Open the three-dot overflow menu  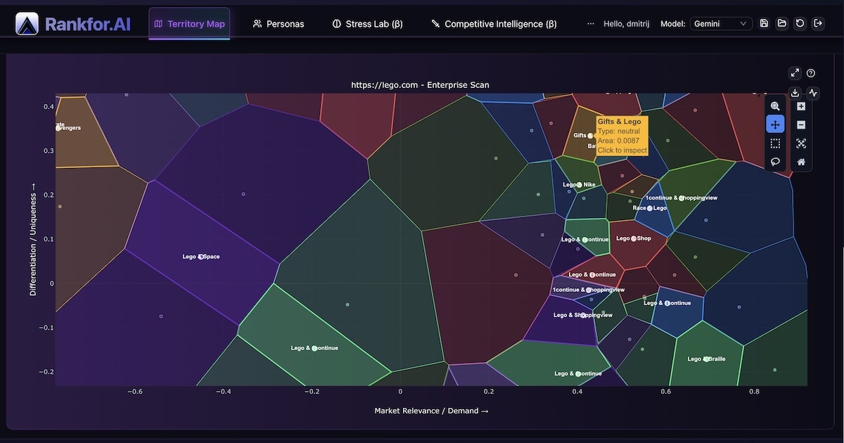(591, 24)
